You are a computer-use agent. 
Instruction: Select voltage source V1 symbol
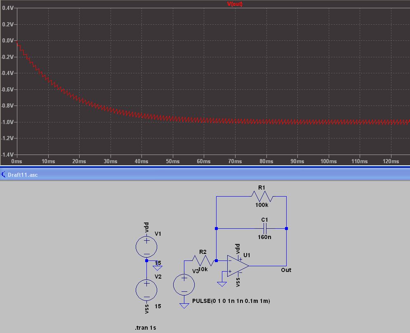(146, 247)
